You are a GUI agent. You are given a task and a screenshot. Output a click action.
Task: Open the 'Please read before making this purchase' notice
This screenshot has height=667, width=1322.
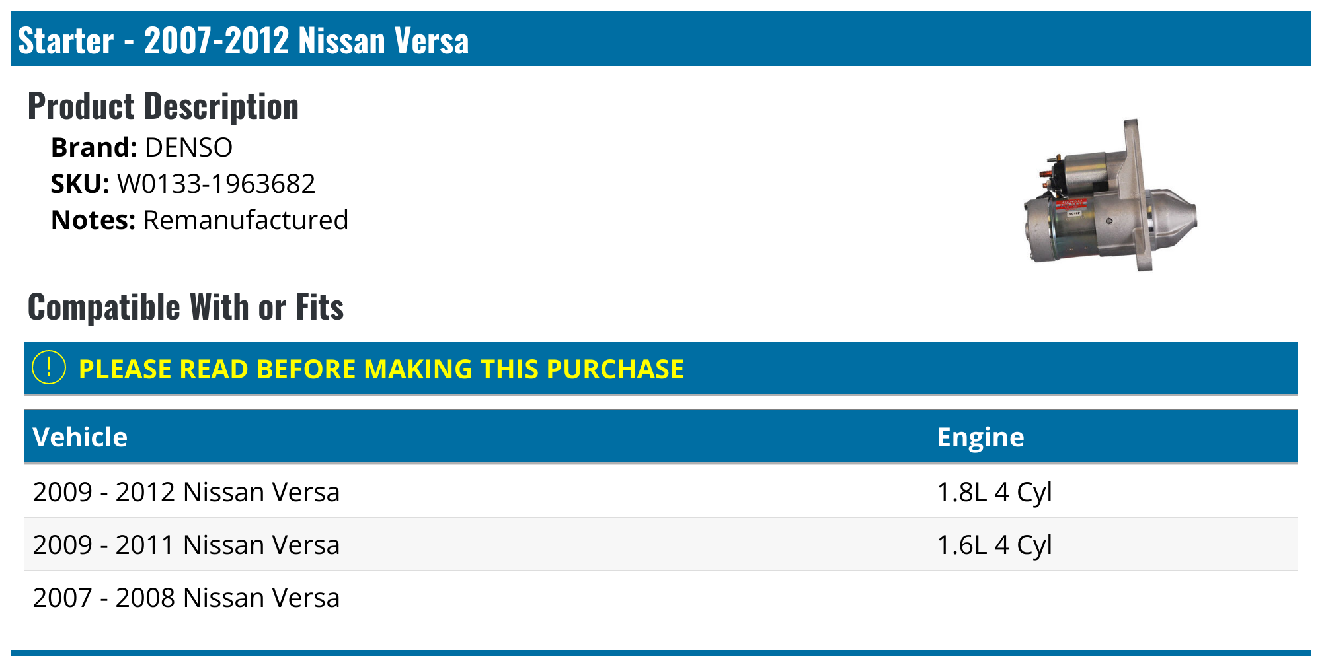click(381, 369)
